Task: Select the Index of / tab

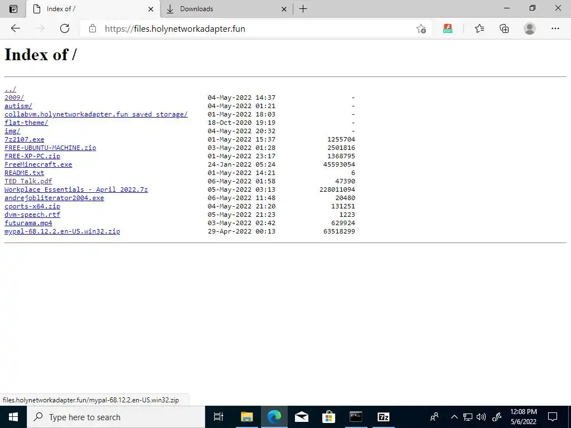Action: [x=93, y=9]
